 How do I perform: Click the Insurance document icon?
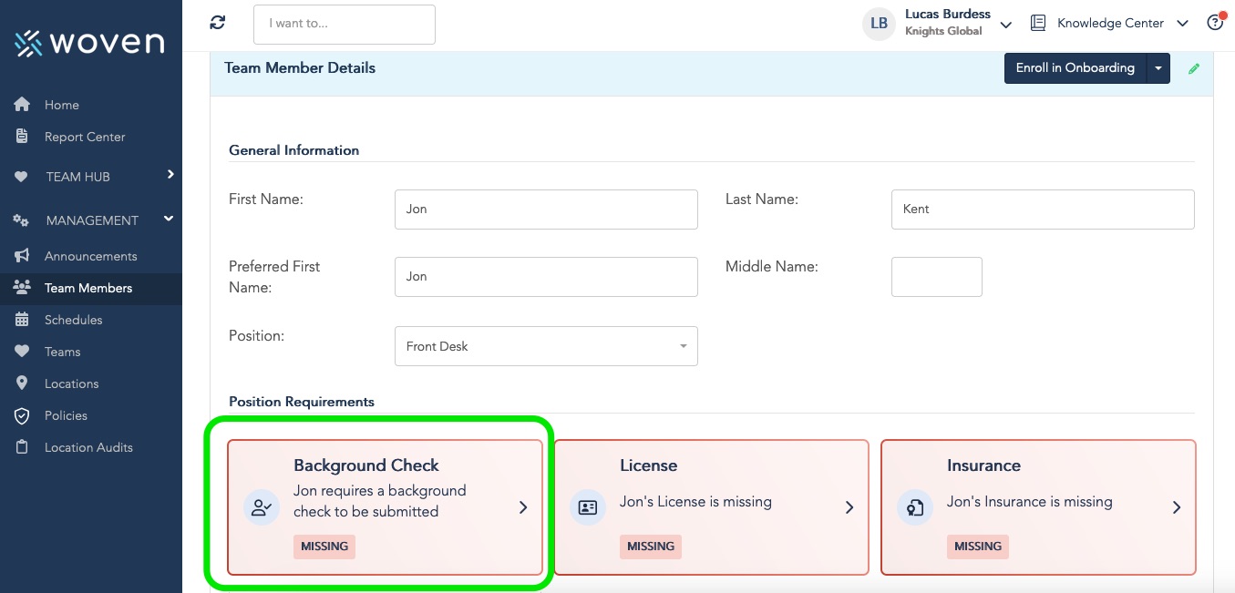pyautogui.click(x=915, y=507)
